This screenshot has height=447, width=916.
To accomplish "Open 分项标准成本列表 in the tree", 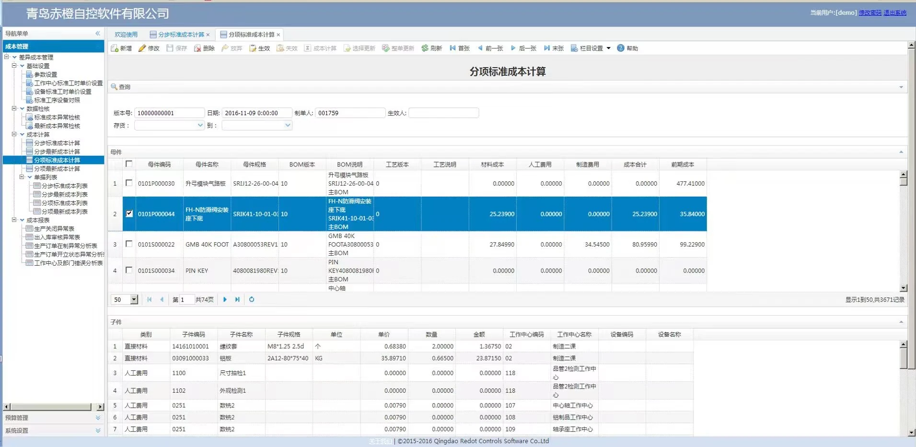I will [64, 203].
